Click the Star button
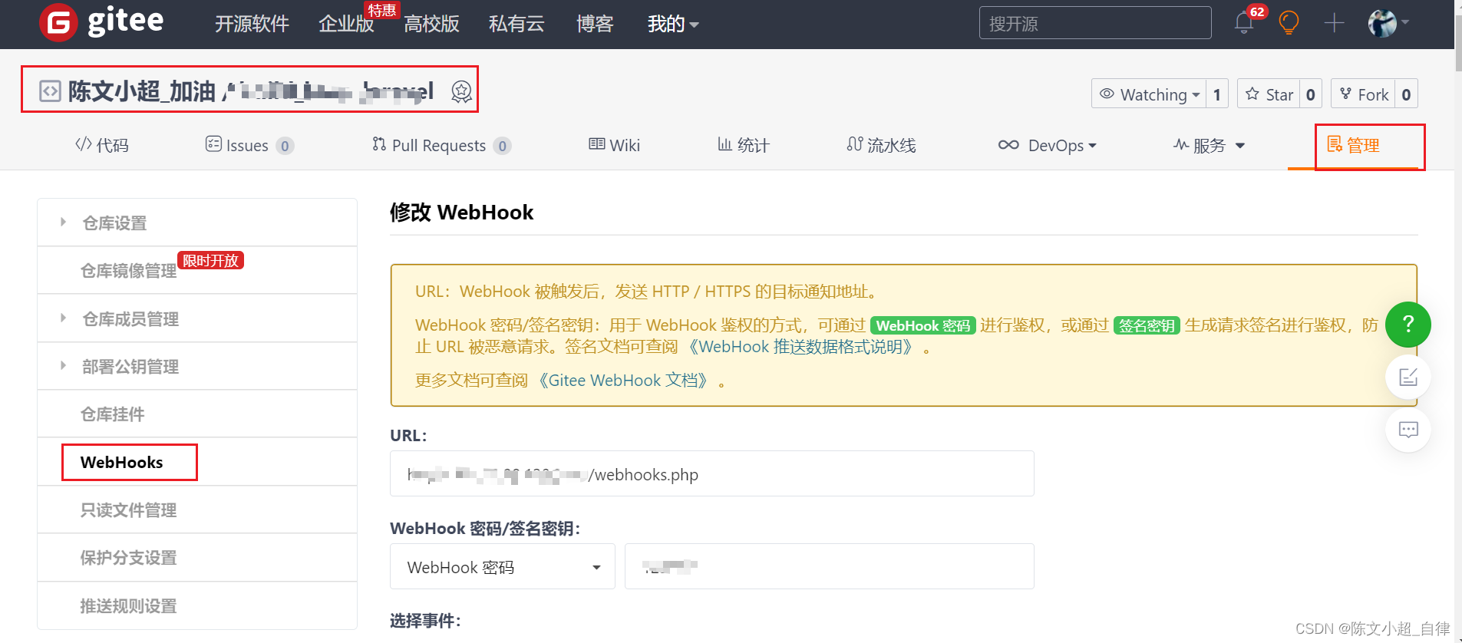This screenshot has width=1462, height=643. click(1269, 94)
